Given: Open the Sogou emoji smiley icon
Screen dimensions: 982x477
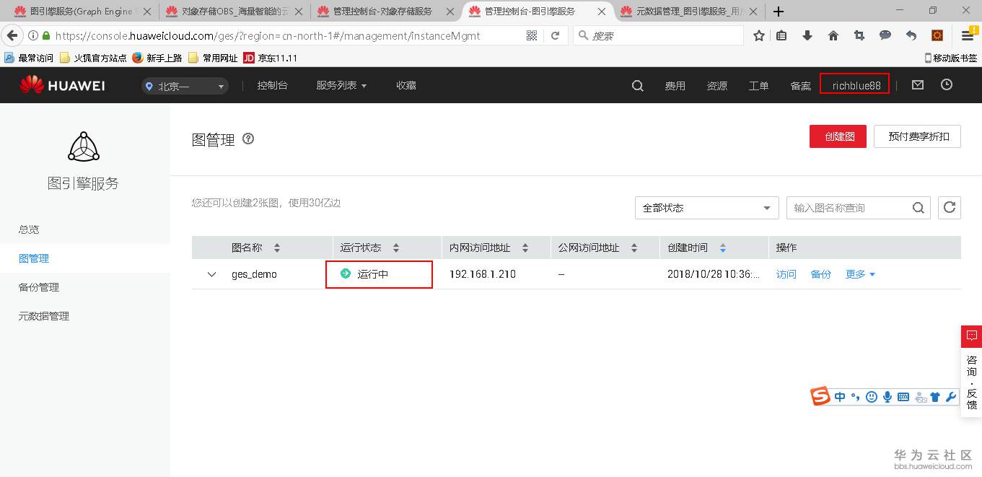Looking at the screenshot, I should coord(872,396).
